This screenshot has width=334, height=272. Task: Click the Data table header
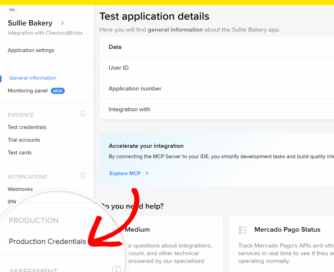(217, 47)
